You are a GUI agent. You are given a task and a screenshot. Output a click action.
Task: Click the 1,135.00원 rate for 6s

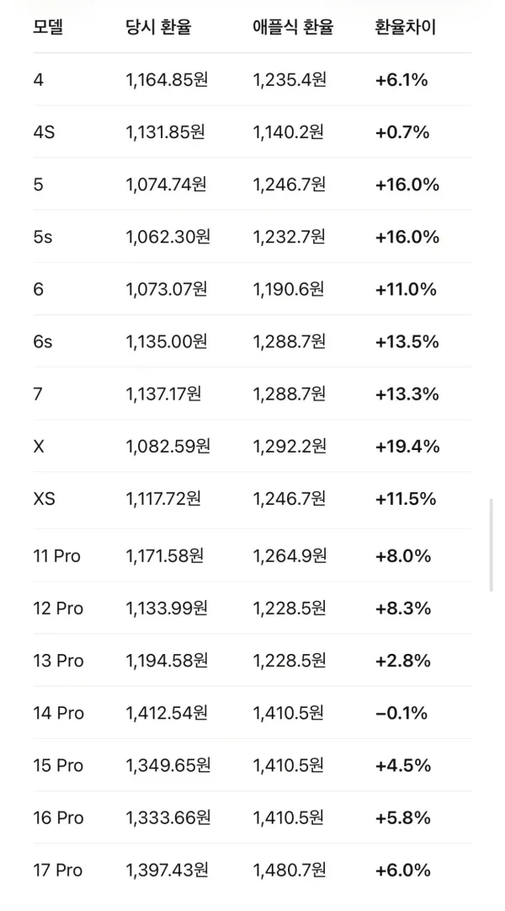[x=166, y=341]
